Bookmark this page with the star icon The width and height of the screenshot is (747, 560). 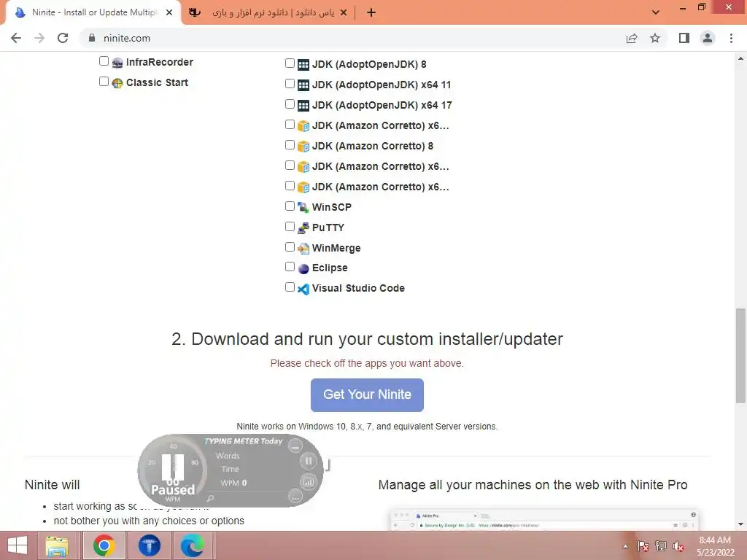(655, 38)
